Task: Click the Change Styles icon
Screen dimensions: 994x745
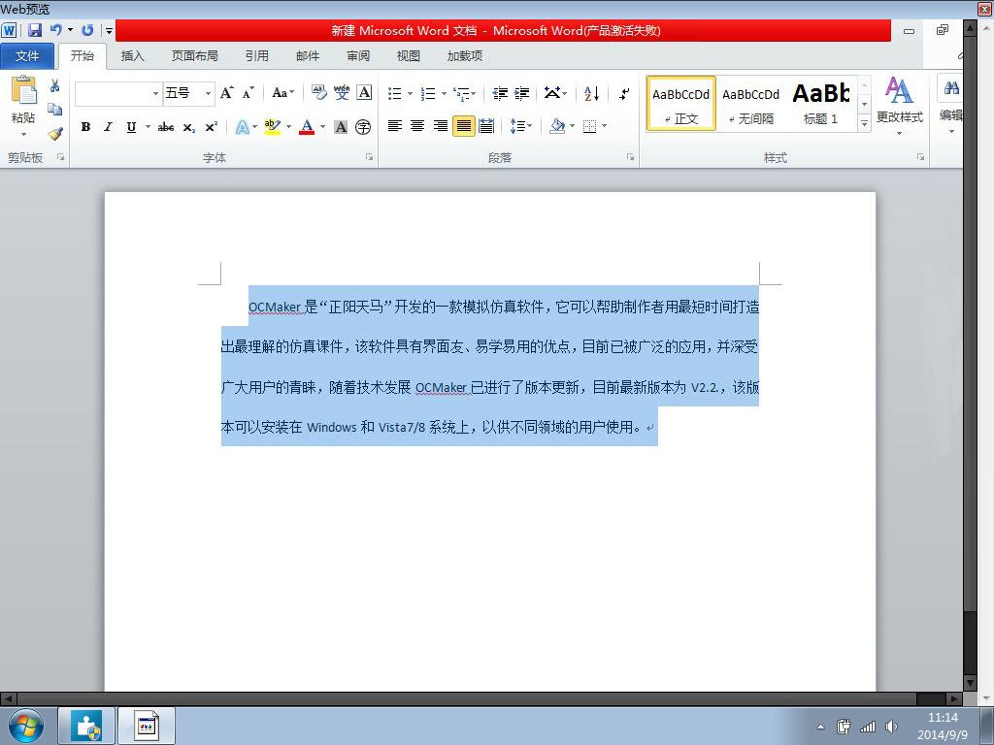Action: [899, 90]
